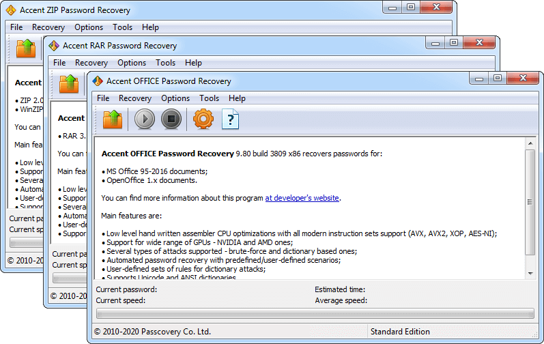Open Recovery menu in ZIP Password Recovery
Image resolution: width=544 pixels, height=344 pixels.
pos(48,27)
